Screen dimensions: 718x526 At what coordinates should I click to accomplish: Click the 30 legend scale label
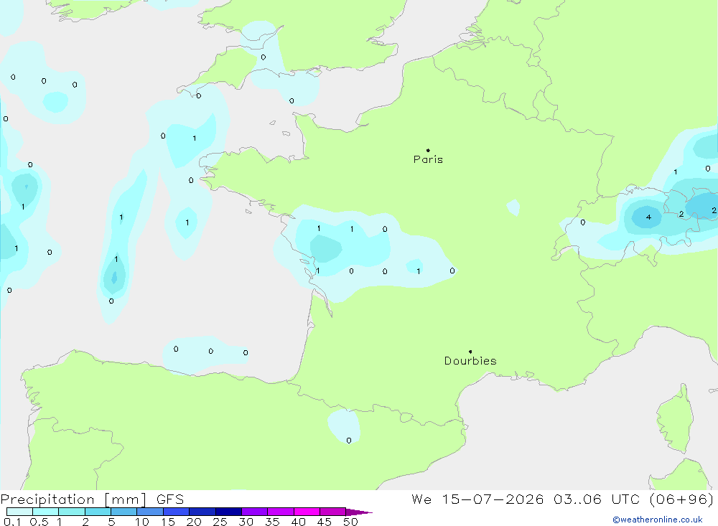click(x=246, y=522)
